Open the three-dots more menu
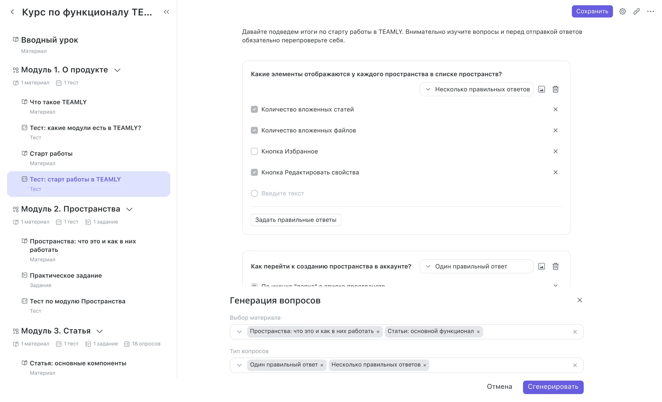Screen dimensions: 662x402 click(x=650, y=12)
